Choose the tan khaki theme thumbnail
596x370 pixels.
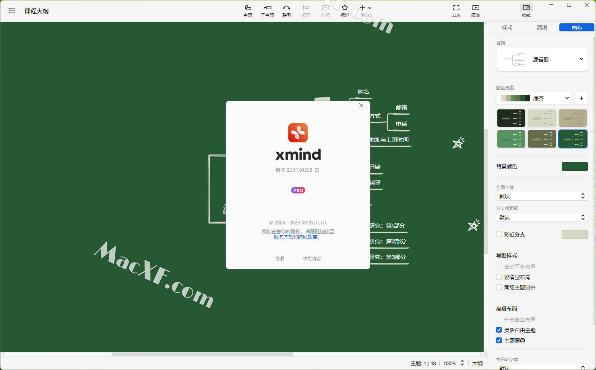point(573,118)
